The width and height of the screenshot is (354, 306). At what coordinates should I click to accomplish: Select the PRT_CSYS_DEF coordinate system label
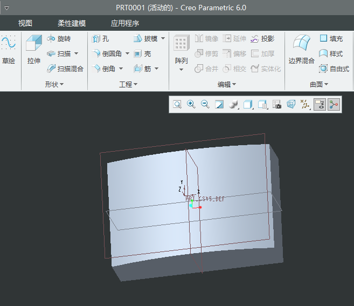(x=205, y=199)
